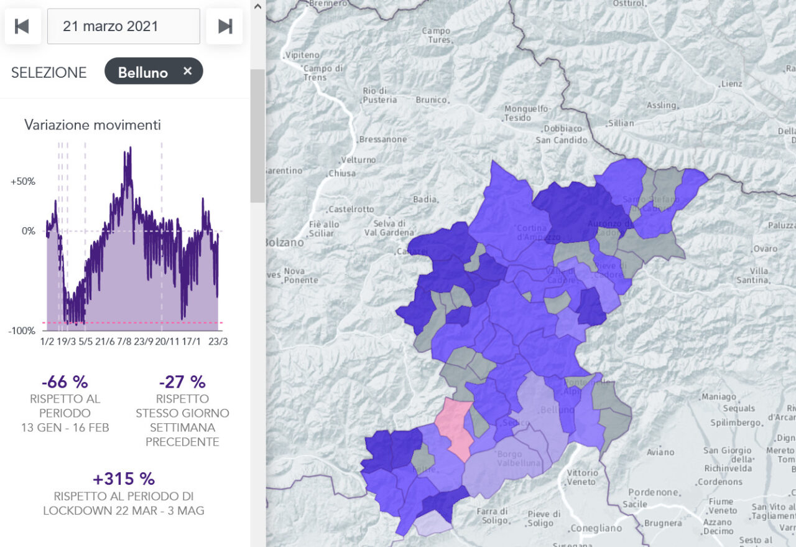Click the -27 % weekly comparison value
796x547 pixels.
point(182,381)
